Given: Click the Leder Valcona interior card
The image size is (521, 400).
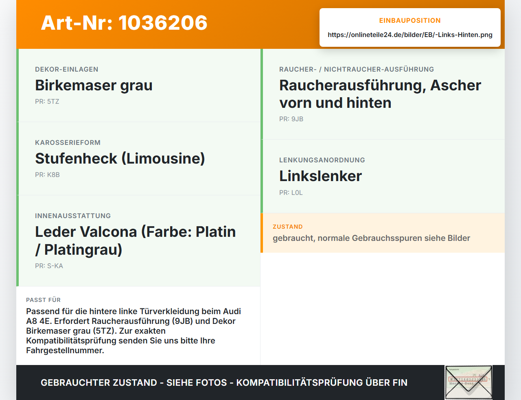Looking at the screenshot, I should [x=138, y=241].
